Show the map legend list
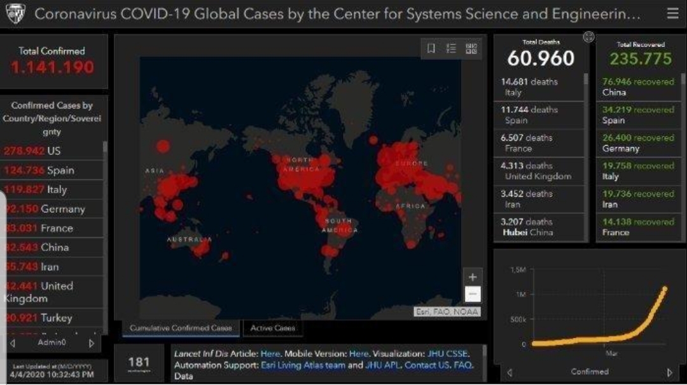The width and height of the screenshot is (687, 385). [451, 48]
